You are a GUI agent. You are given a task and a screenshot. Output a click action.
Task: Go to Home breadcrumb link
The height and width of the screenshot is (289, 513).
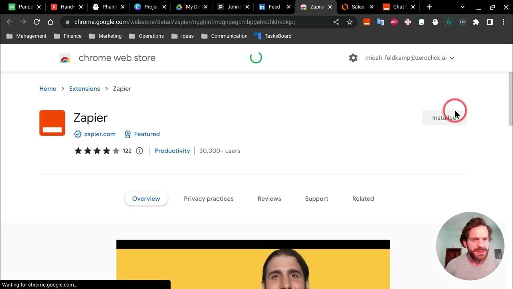click(x=48, y=89)
